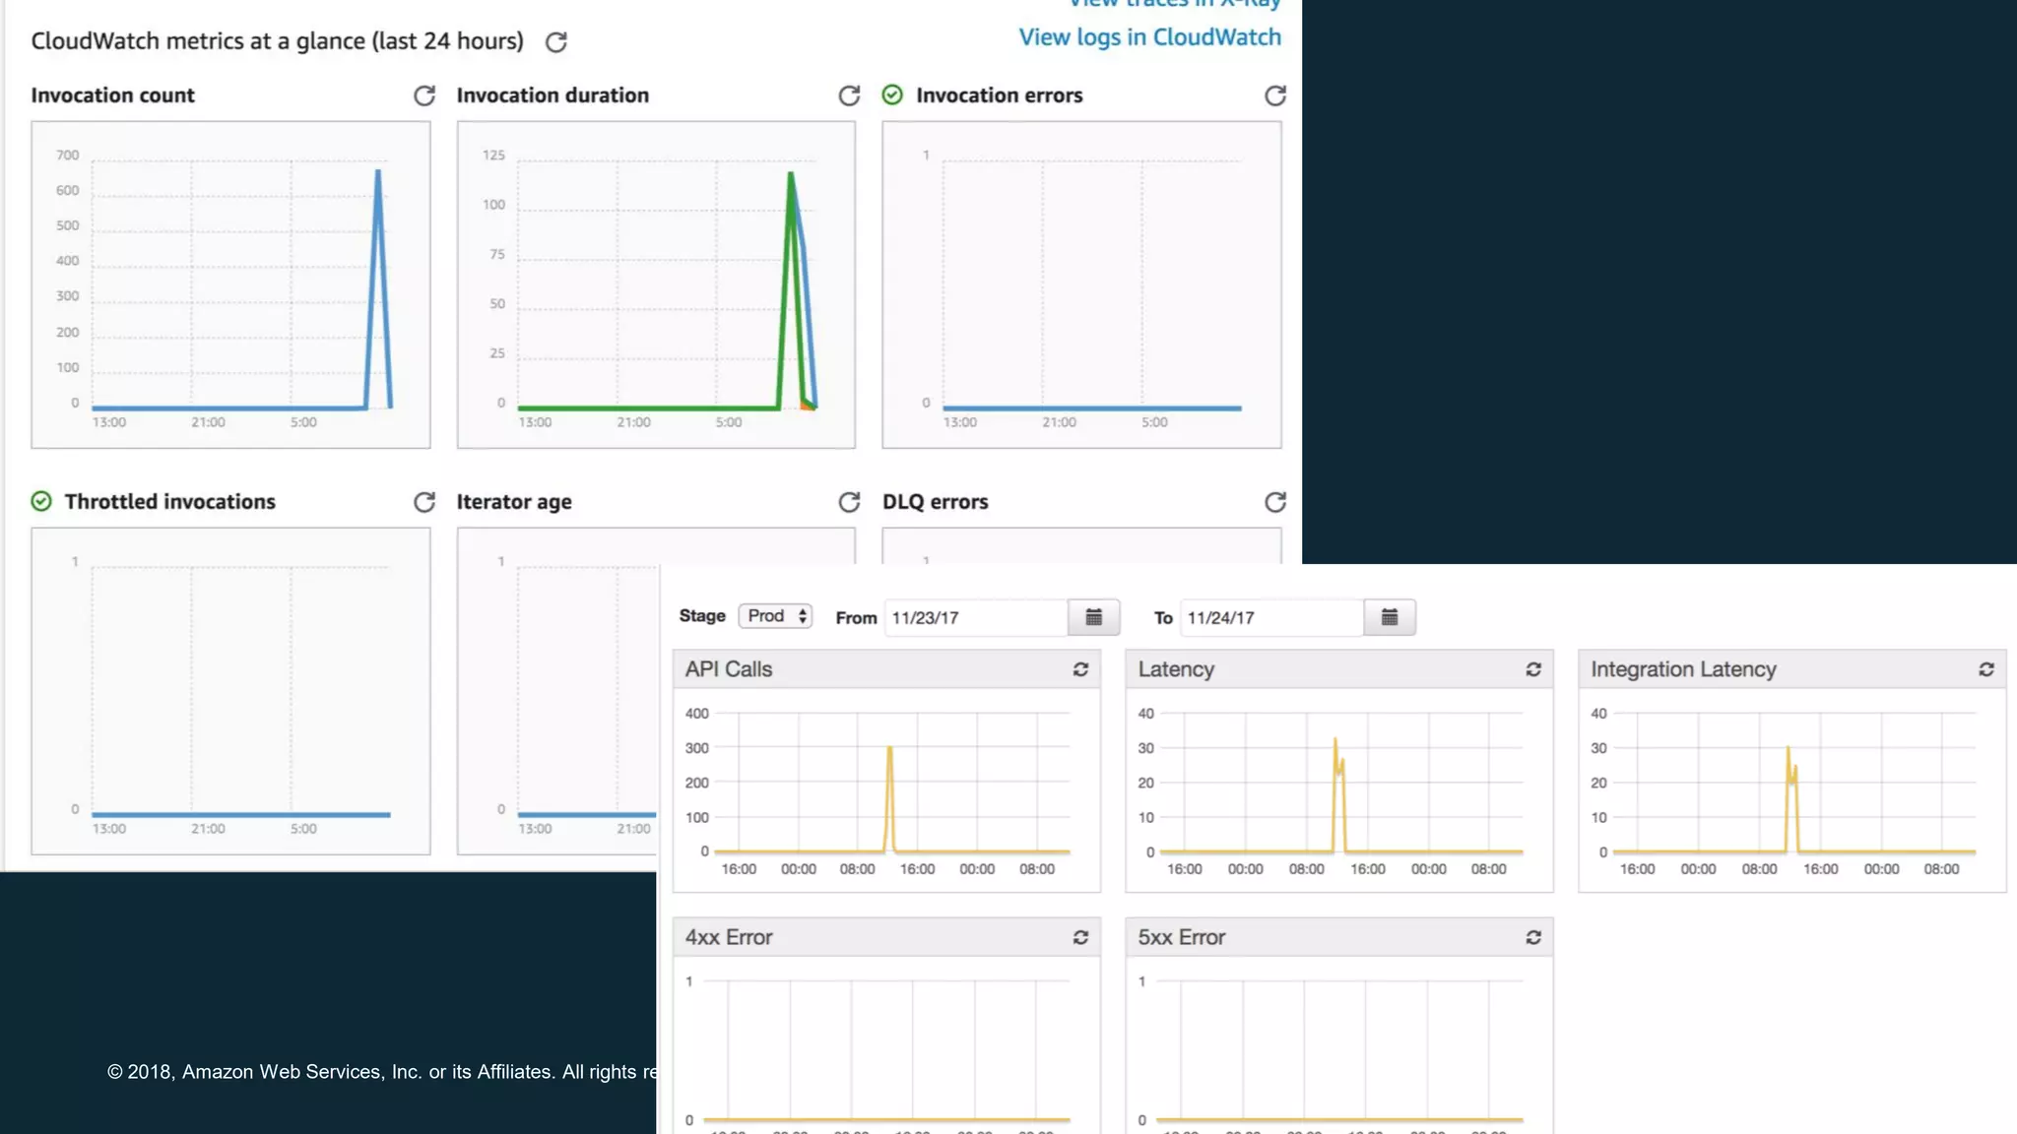Refresh the Iterator age chart
Screen dimensions: 2017x1134
coord(849,502)
